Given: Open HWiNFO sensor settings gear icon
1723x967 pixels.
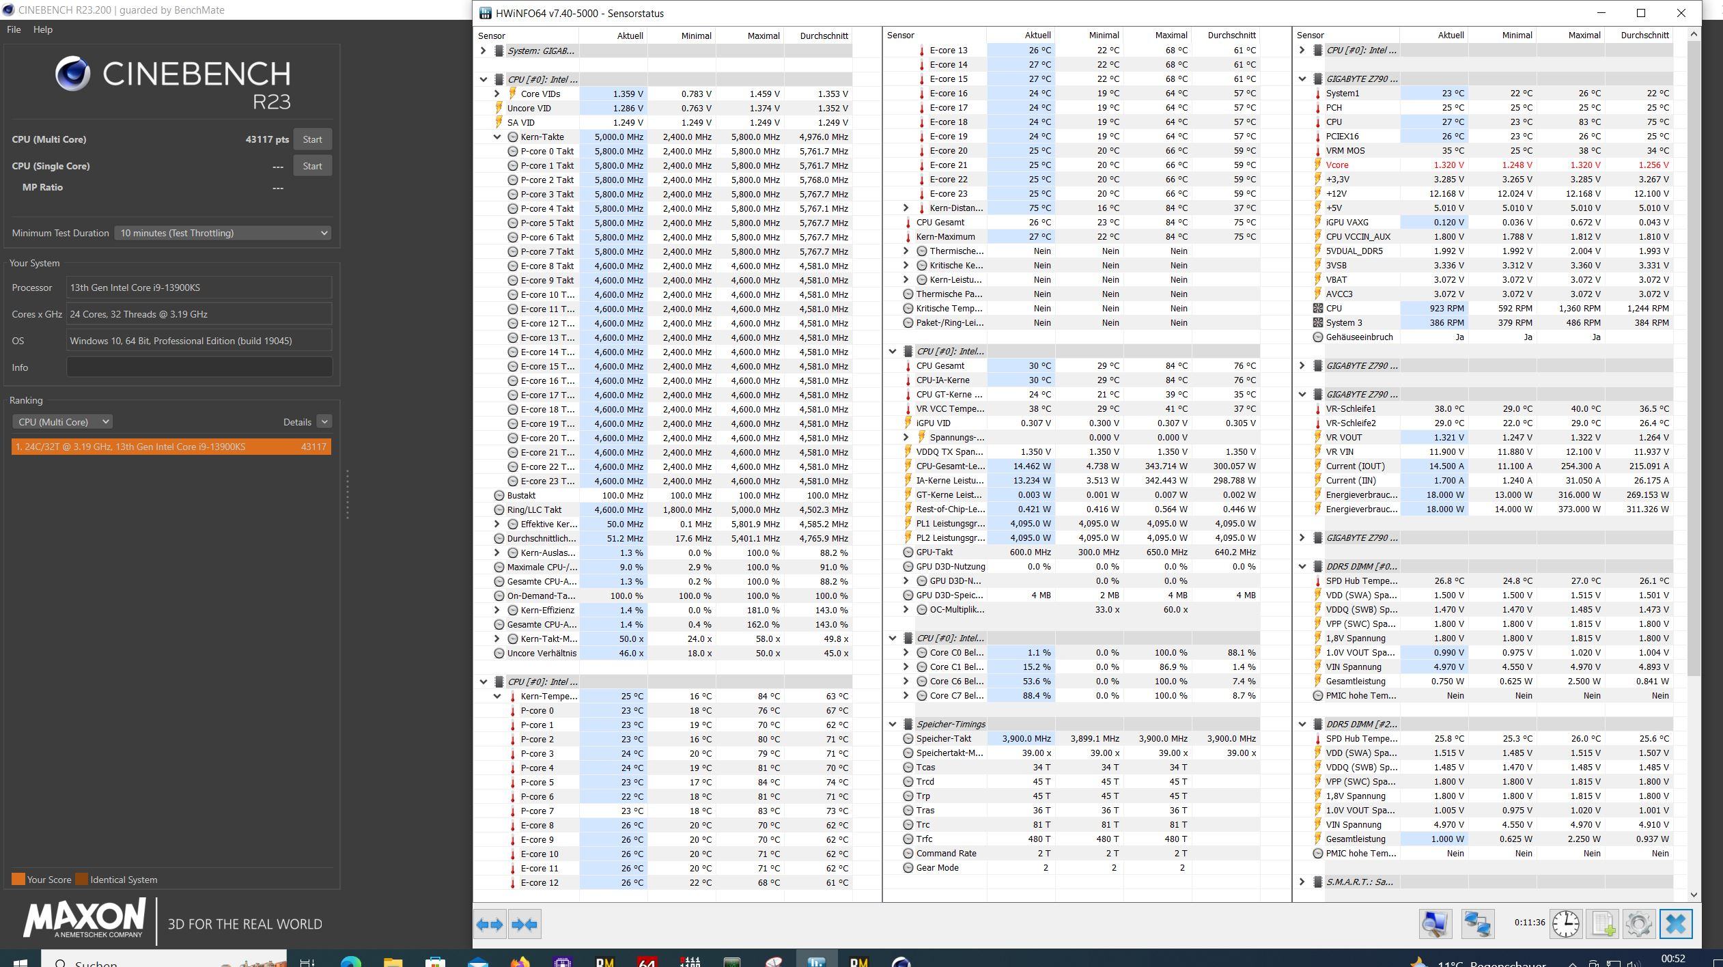Looking at the screenshot, I should point(1638,924).
